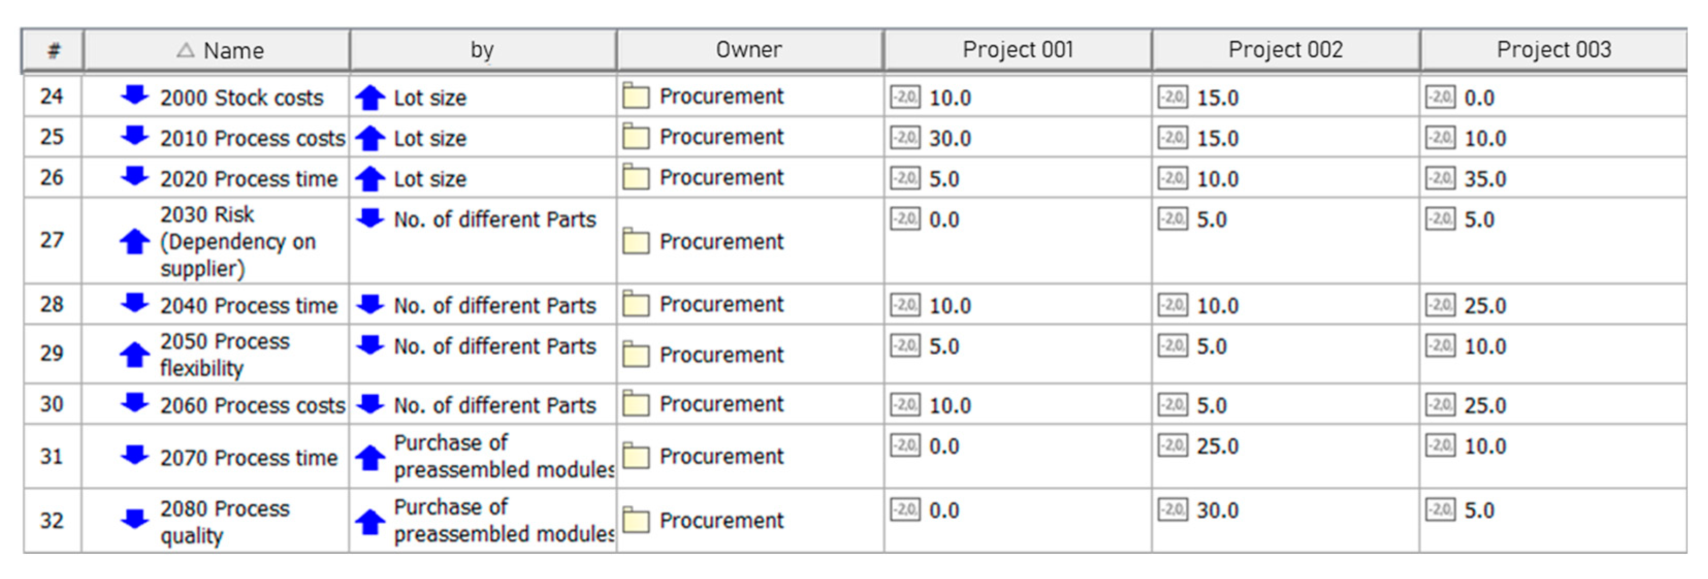Click the 2080 Process quality name cell
Screen dimensions: 1708x579
pos(225,521)
